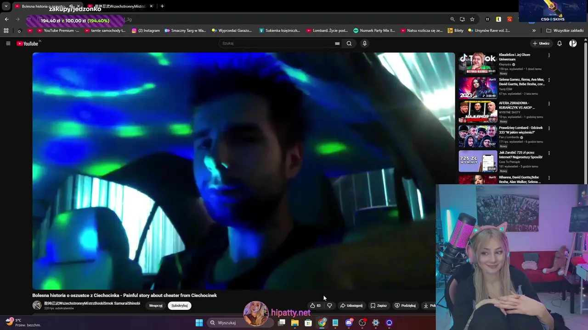The width and height of the screenshot is (588, 330).
Task: Open the Windows Start menu
Action: 199,323
